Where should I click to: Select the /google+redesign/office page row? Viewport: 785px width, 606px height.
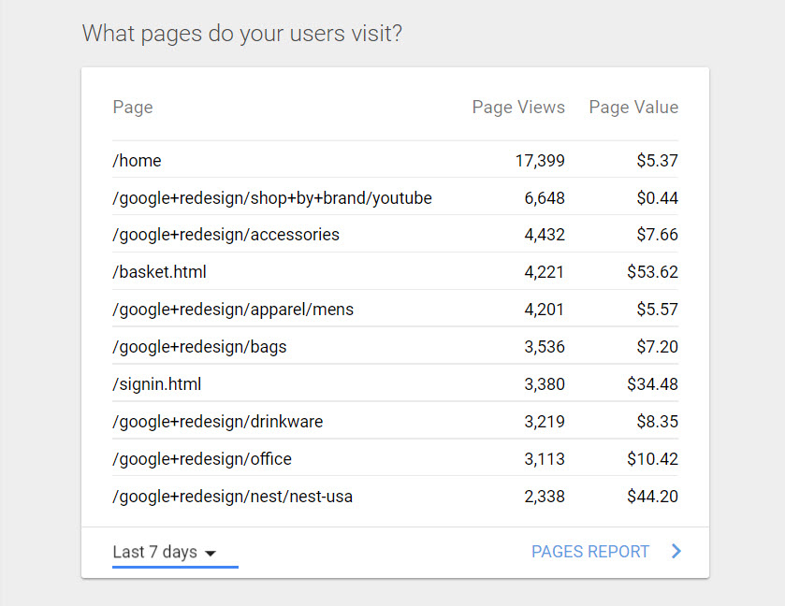[202, 459]
